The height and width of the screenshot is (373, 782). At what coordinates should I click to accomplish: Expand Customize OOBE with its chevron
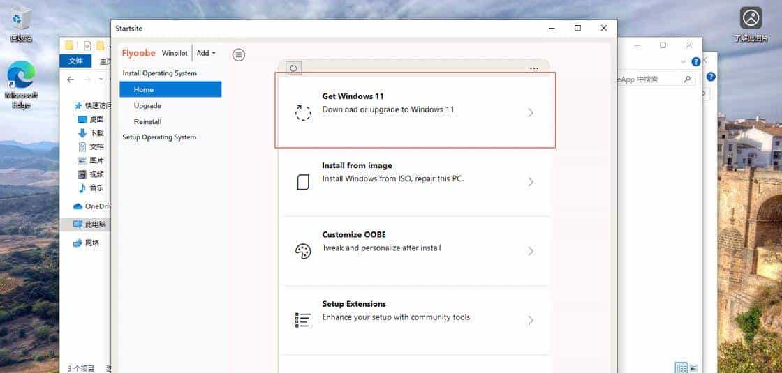[531, 251]
